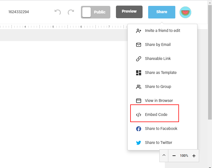This screenshot has width=212, height=168.
Task: Click the Shareable Link chain icon
Action: 139,59
